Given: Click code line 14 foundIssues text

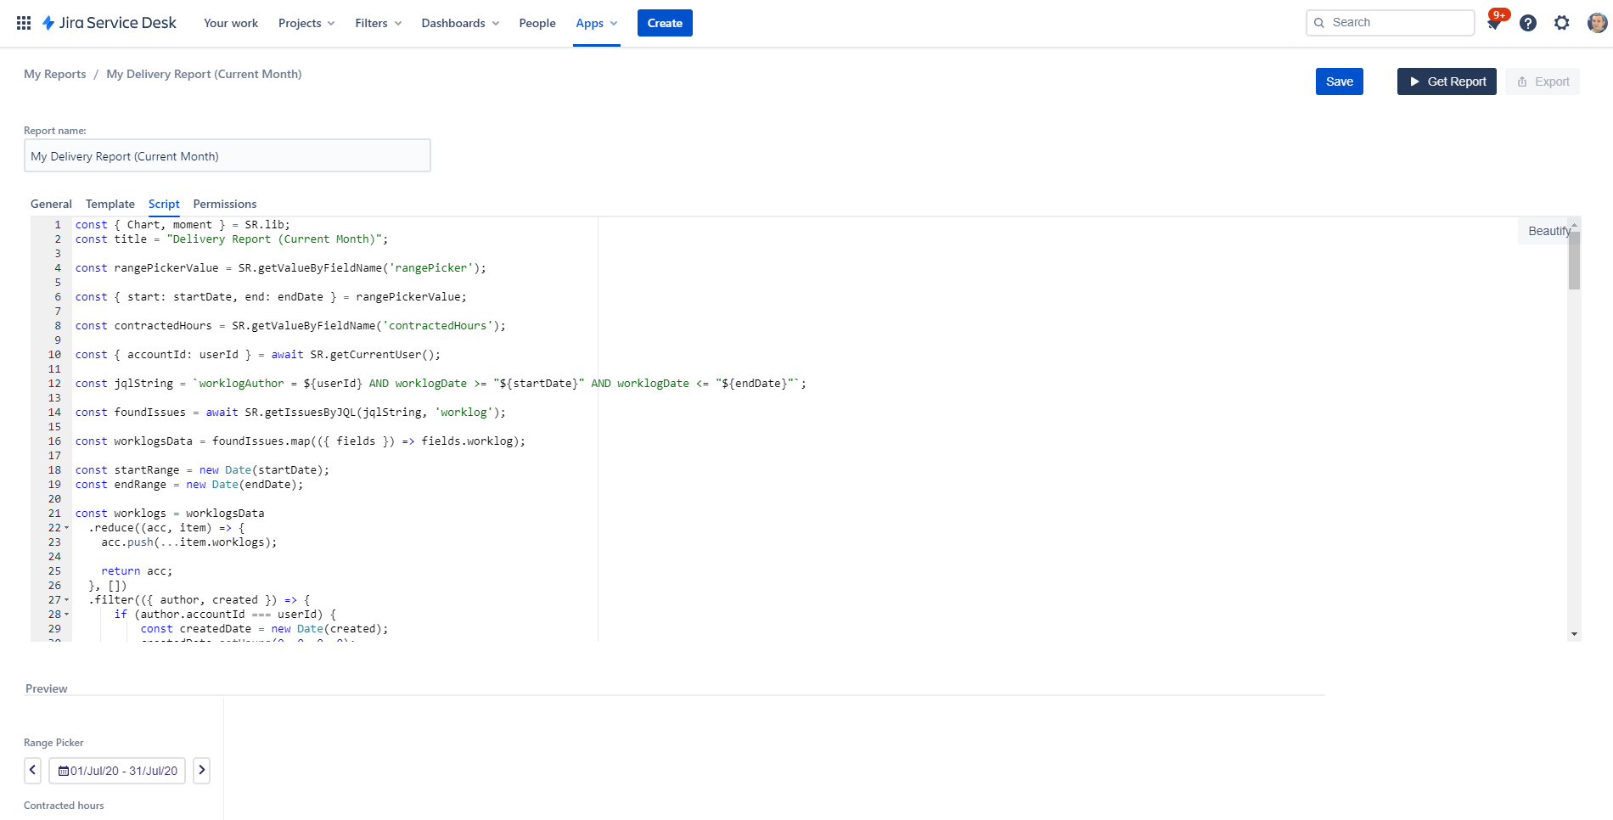Looking at the screenshot, I should [x=290, y=413].
